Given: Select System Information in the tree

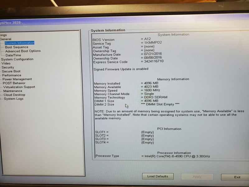Looking at the screenshot, I should click(19, 43).
